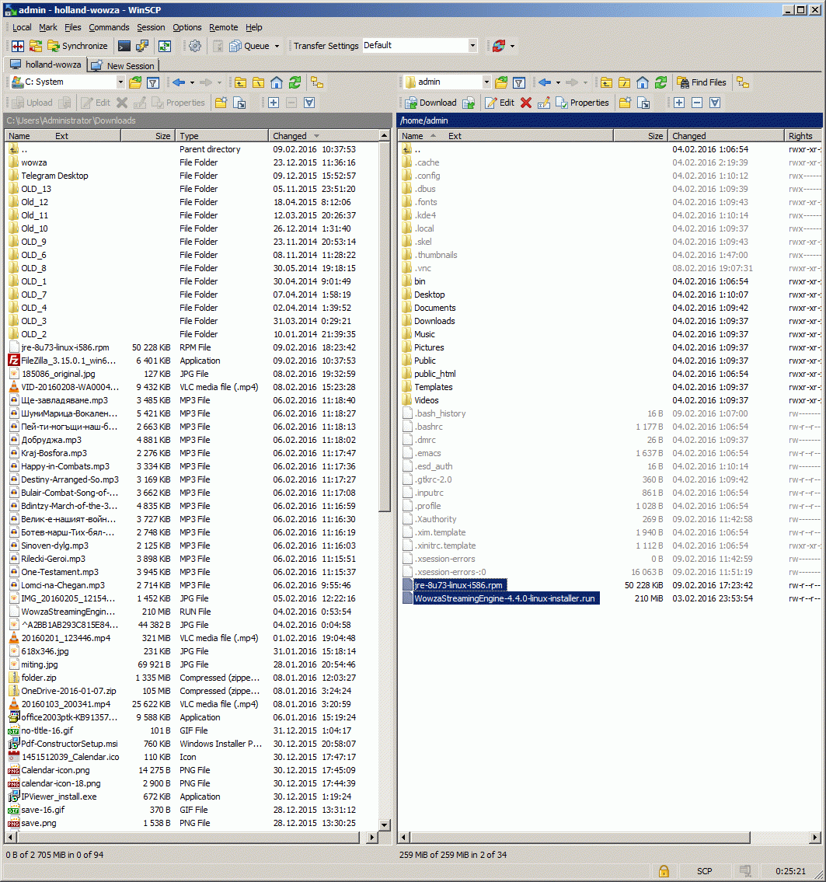Screen dimensions: 826x882
Task: Select the holland-wowza session tab
Action: [x=46, y=64]
